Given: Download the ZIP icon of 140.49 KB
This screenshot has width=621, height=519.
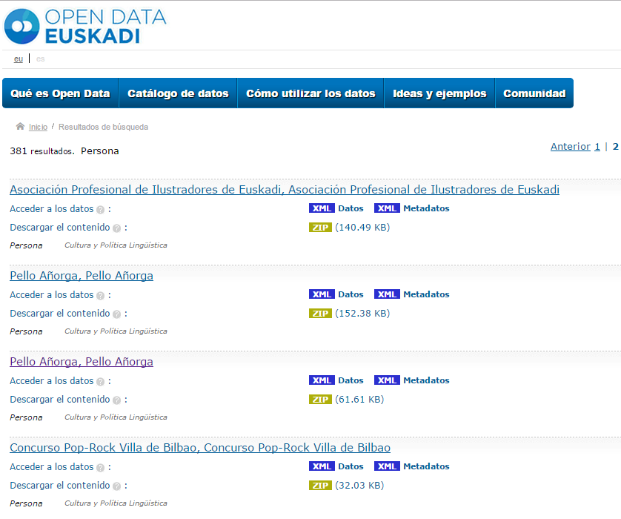Looking at the screenshot, I should 320,228.
